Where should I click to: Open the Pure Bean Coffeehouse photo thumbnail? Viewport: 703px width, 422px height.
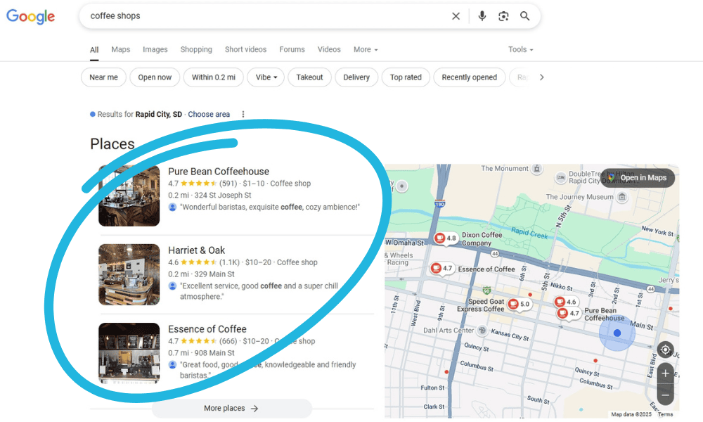tap(129, 196)
